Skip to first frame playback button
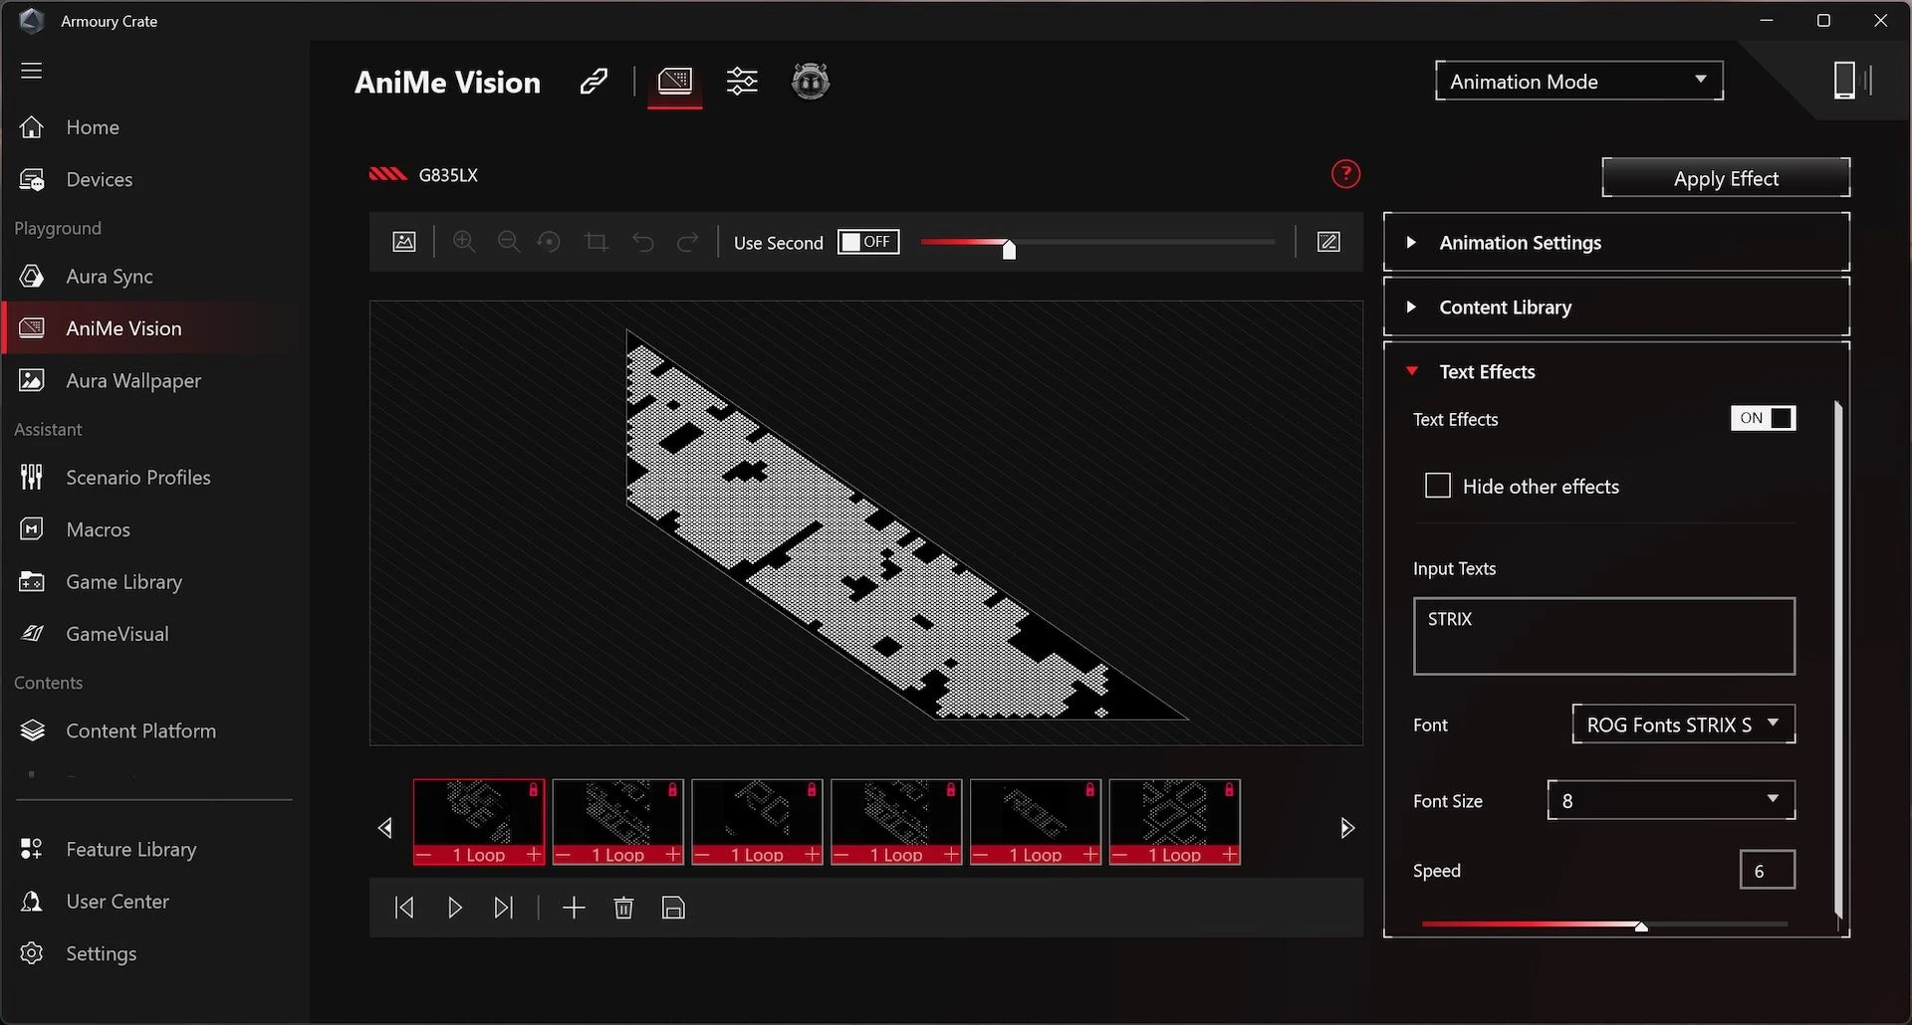 click(404, 908)
